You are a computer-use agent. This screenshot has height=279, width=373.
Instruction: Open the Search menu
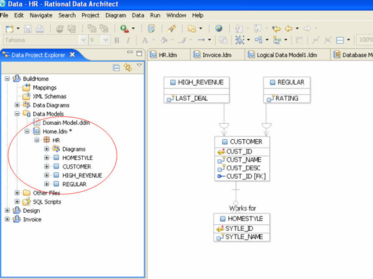pyautogui.click(x=67, y=16)
